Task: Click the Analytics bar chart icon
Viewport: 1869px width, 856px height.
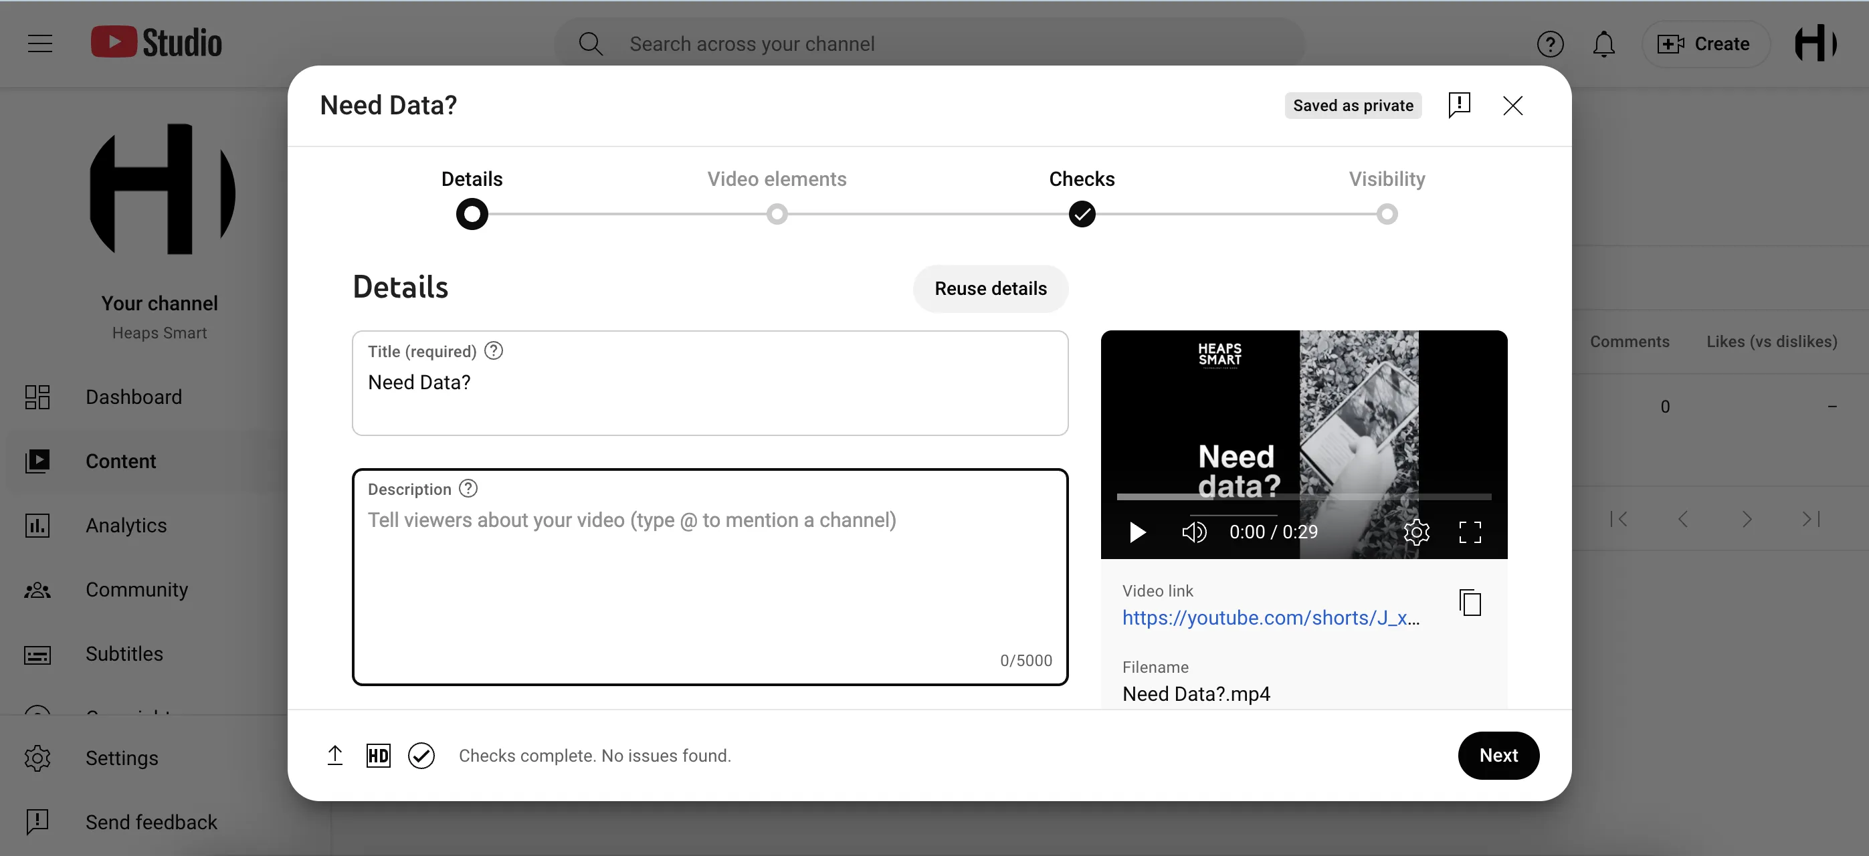Action: coord(37,525)
